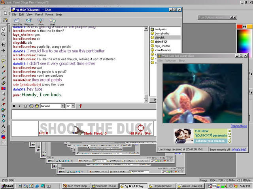Click the Internet Explorer quick launch icon
253x189 pixels.
pos(37,186)
